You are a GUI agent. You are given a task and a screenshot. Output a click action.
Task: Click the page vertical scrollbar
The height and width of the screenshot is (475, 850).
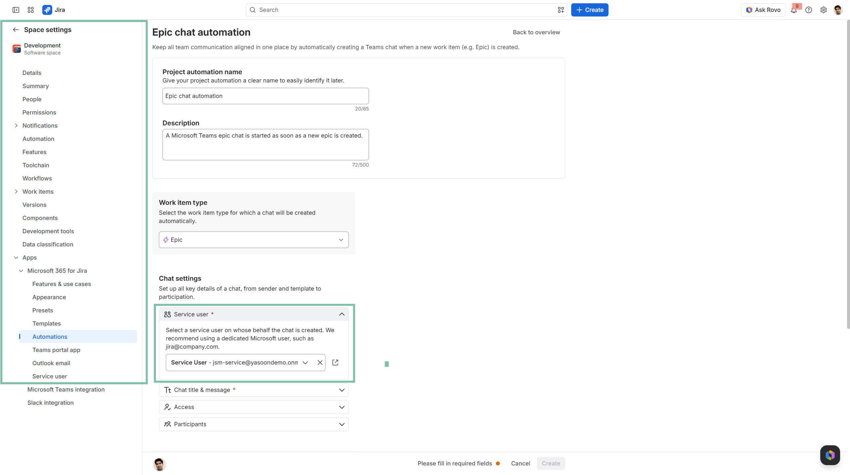[x=848, y=175]
